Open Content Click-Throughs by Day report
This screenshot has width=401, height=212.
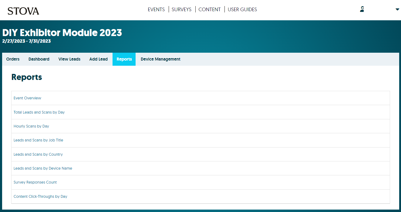pos(40,196)
